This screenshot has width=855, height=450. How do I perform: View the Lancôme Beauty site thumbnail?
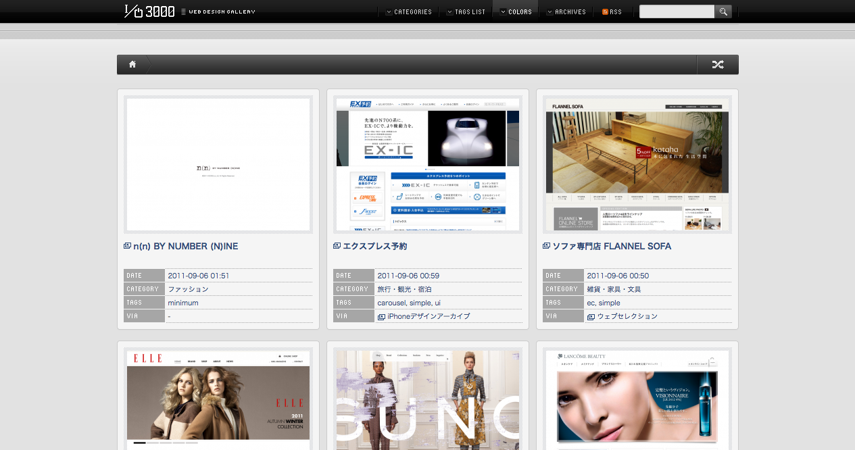(637, 399)
